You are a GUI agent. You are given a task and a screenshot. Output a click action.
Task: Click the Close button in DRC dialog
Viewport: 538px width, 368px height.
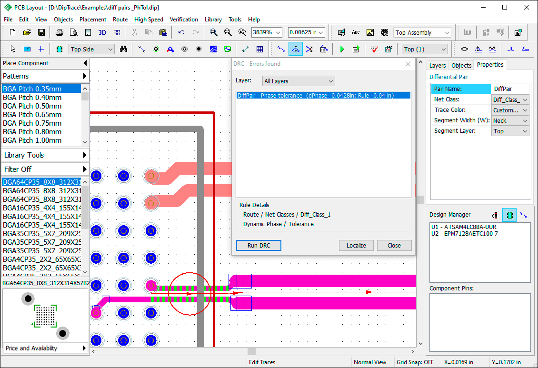(394, 245)
